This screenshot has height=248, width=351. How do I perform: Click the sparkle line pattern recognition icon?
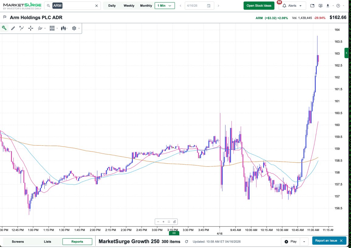tap(40, 28)
